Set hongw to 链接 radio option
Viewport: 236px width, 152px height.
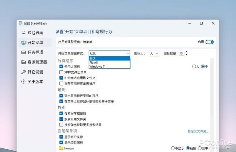188,148
